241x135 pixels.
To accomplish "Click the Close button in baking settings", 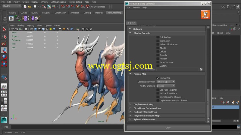I will [168, 128].
